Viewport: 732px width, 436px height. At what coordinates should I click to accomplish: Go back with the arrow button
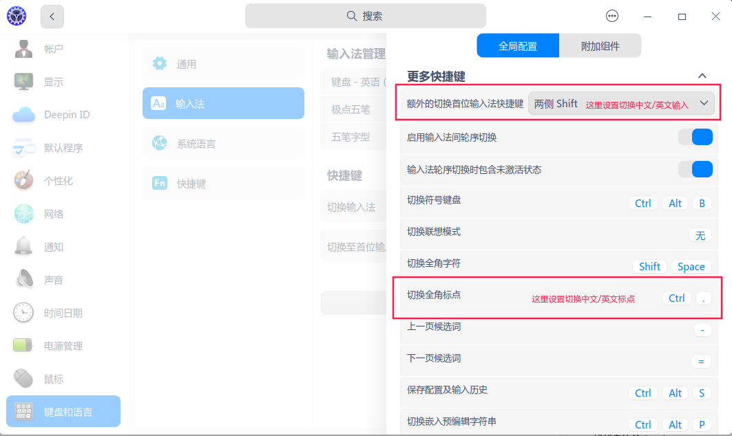(52, 17)
